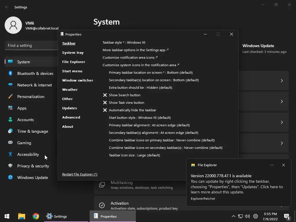Viewport: 296px width, 222px height.
Task: Select the Taskbar section in Properties
Action: coord(69,43)
